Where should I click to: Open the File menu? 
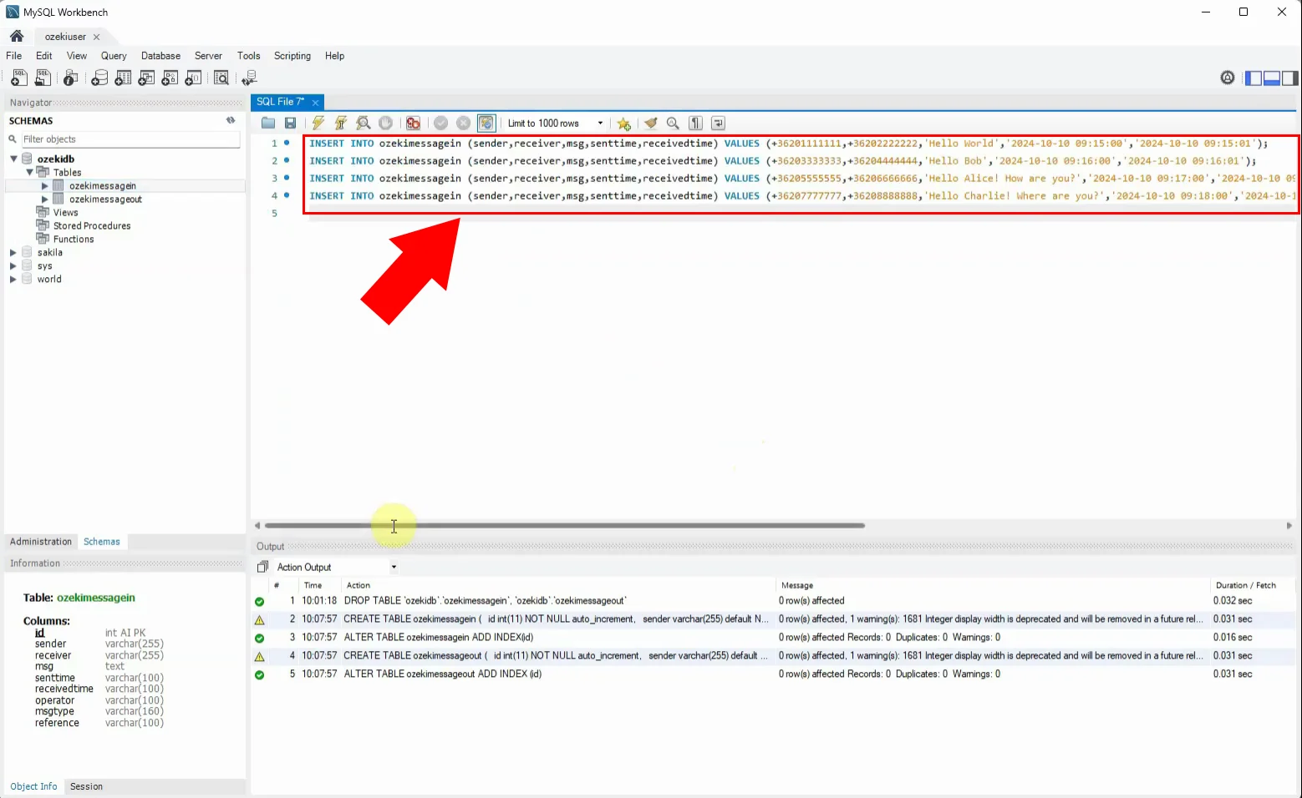click(x=14, y=56)
